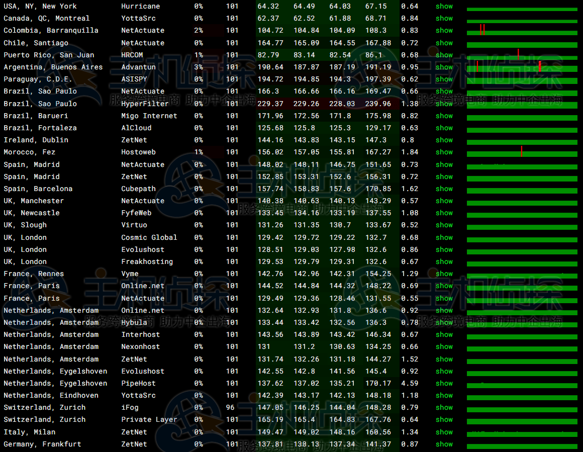Select location text 'Paraguay, C.D.E.'
Image resolution: width=583 pixels, height=452 pixels.
[x=38, y=79]
